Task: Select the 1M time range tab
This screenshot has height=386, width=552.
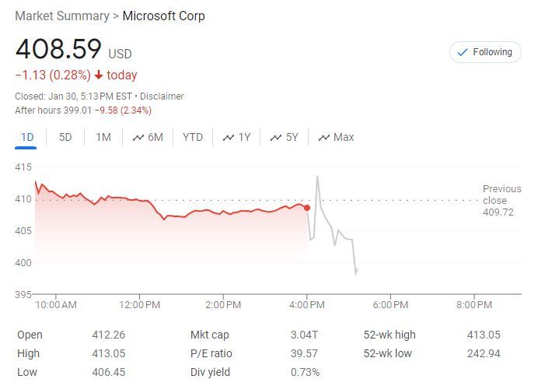Action: pos(103,138)
